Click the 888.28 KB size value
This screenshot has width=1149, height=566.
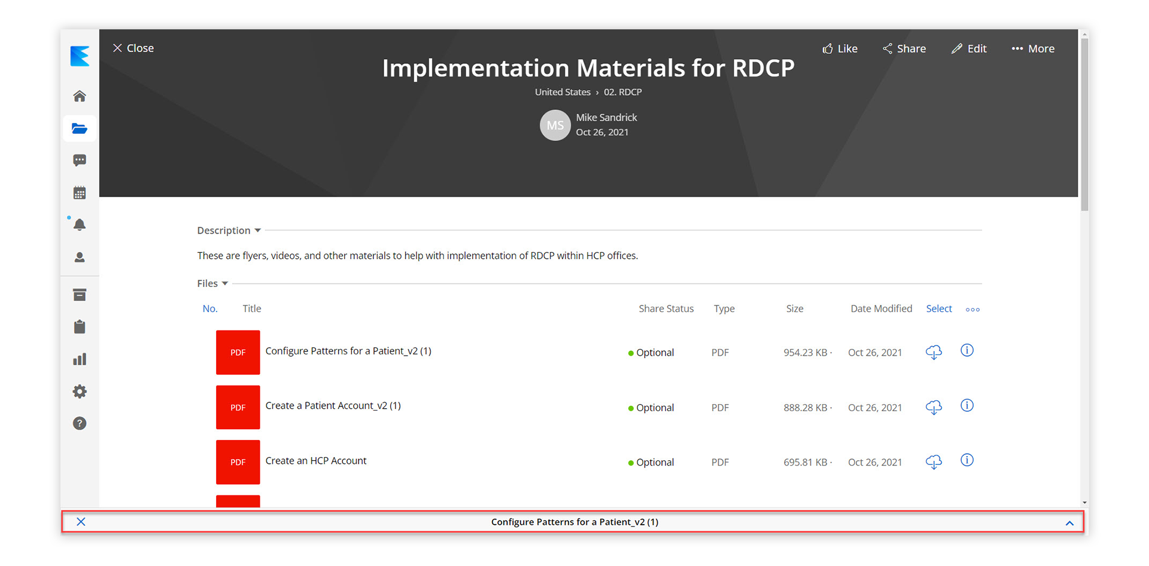805,408
